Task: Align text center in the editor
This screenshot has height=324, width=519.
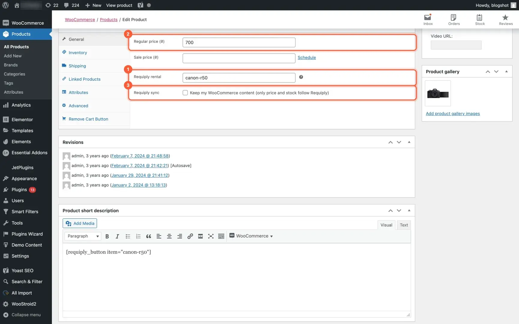Action: point(169,236)
